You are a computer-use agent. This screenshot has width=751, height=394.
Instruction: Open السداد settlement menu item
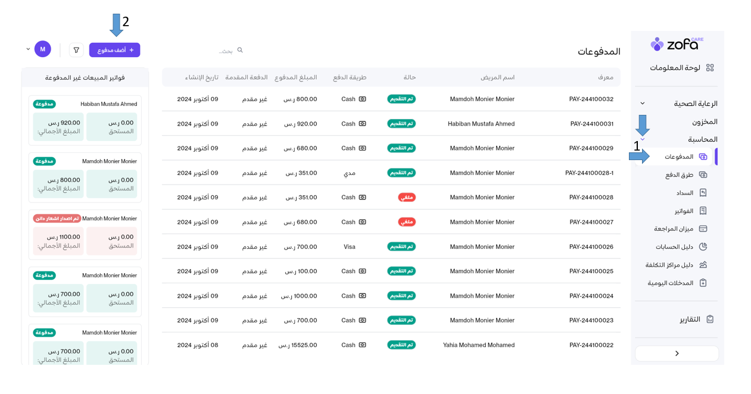click(684, 193)
